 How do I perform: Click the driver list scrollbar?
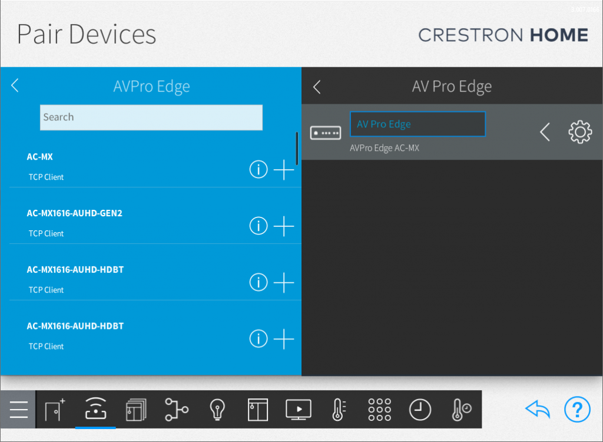[x=297, y=149]
